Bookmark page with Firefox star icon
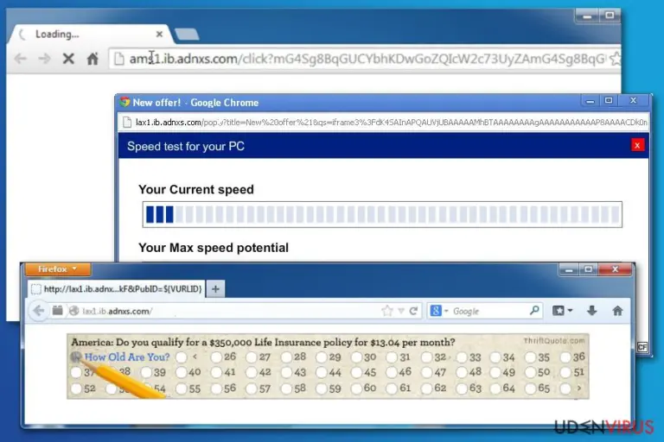Viewport: 664px width, 442px height. (387, 311)
